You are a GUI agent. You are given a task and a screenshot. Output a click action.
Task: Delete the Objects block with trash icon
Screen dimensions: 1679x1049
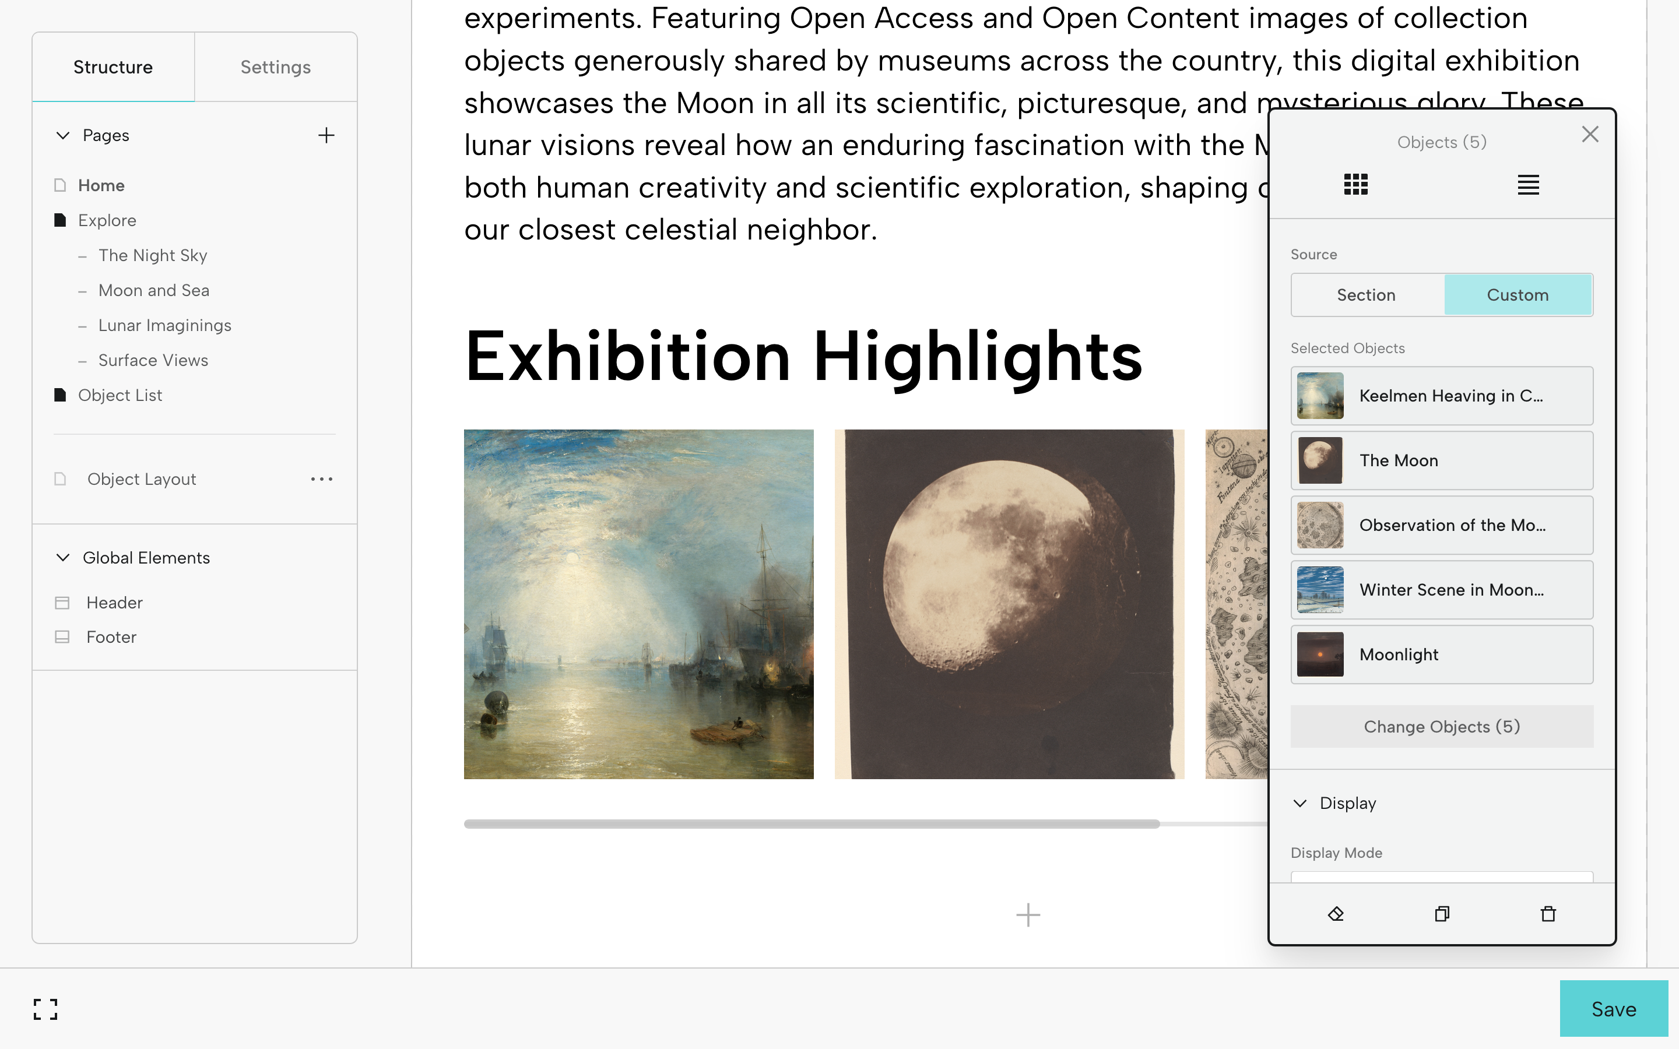[1548, 914]
